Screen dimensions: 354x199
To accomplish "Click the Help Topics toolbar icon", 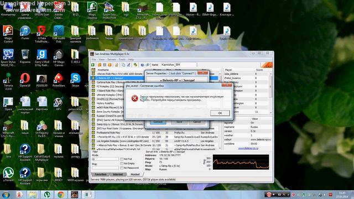I will 142,65.
